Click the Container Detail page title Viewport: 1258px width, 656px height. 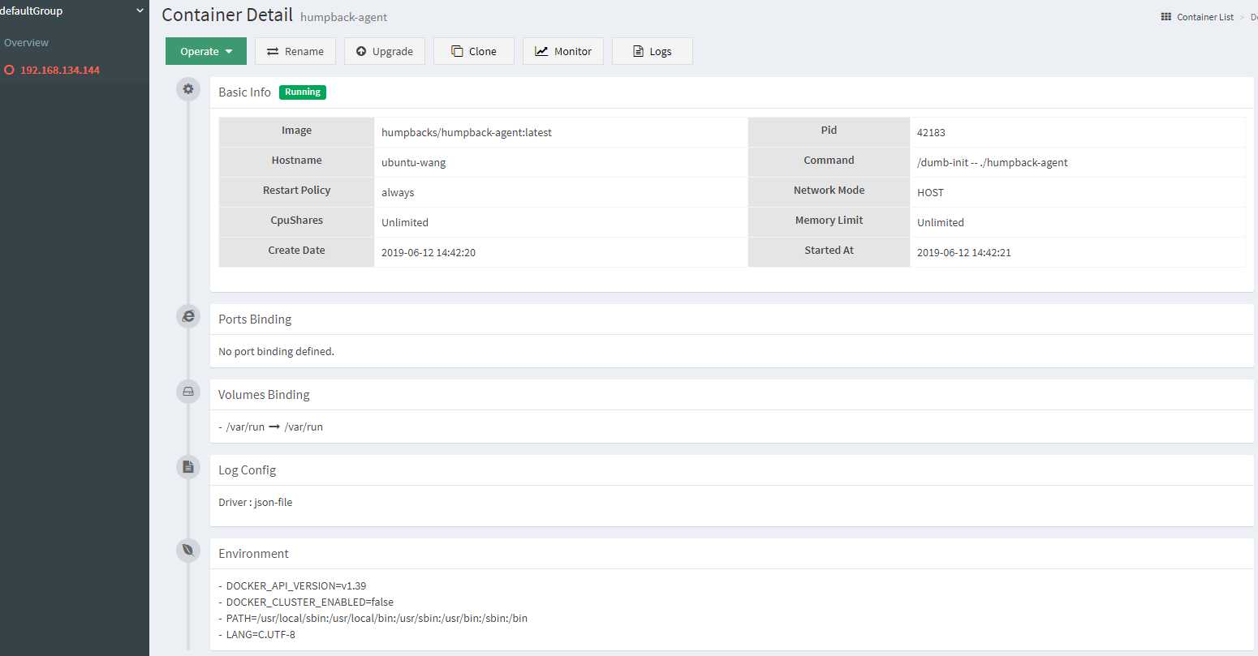point(227,15)
